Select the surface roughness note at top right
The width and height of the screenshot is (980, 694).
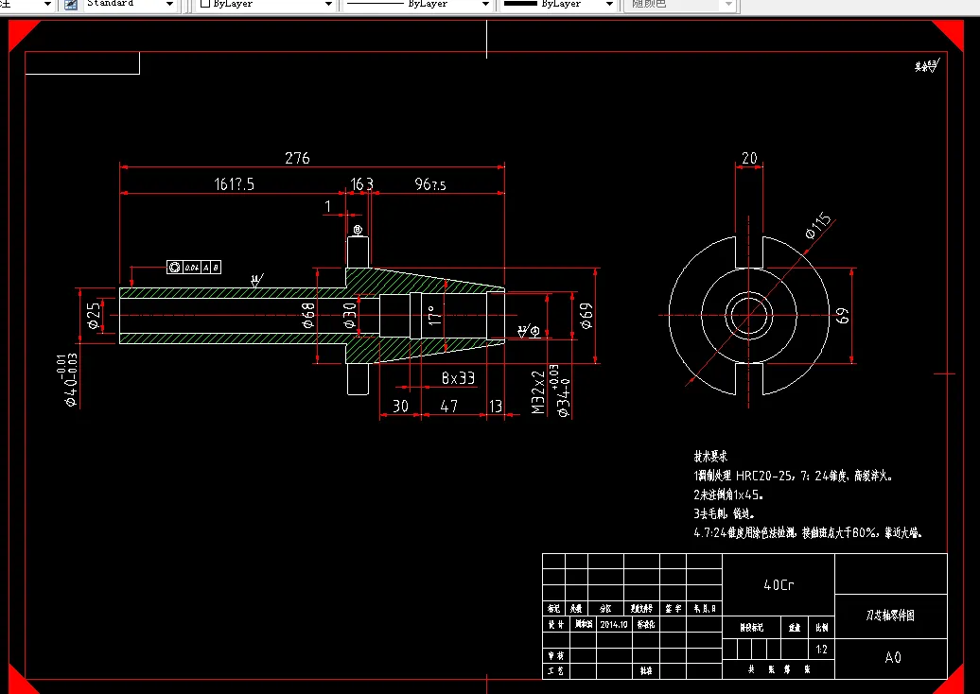click(x=927, y=65)
